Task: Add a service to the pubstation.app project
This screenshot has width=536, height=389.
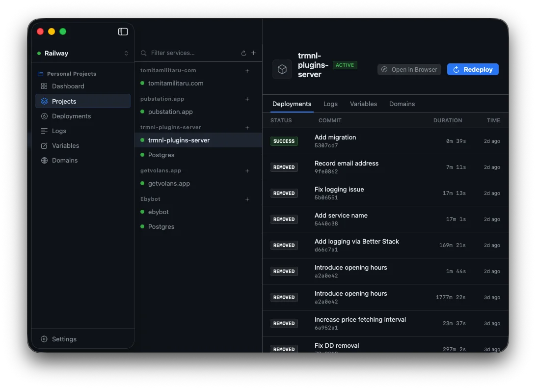Action: (247, 99)
